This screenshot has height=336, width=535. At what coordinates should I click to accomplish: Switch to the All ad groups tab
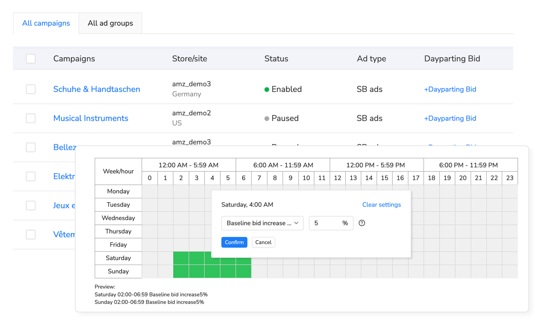[x=110, y=23]
